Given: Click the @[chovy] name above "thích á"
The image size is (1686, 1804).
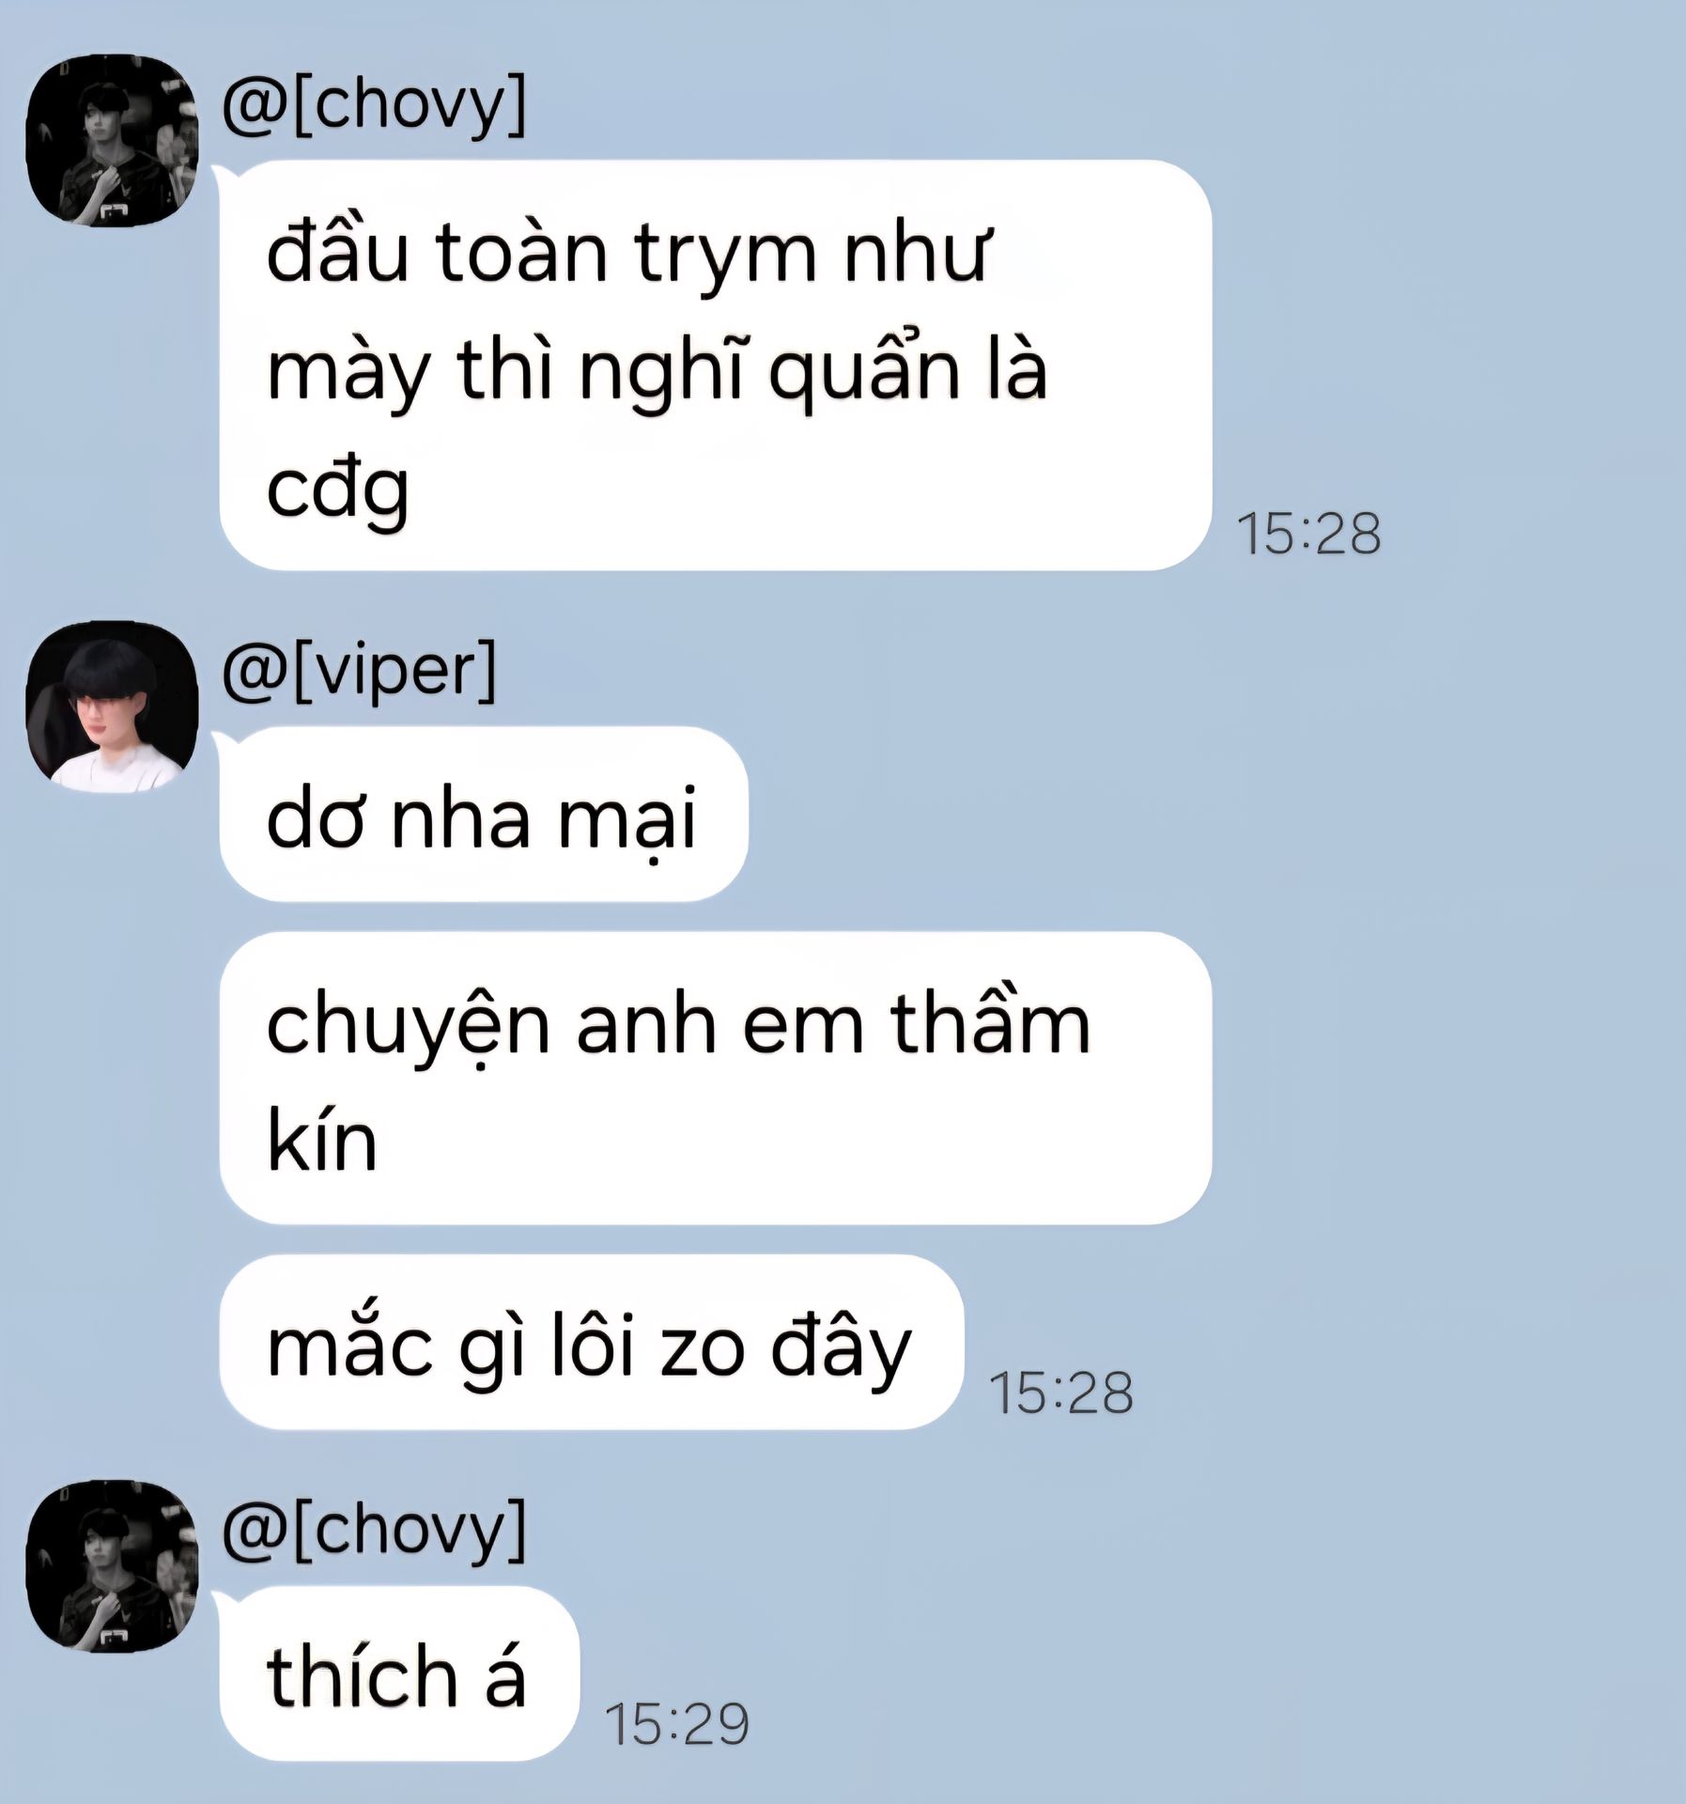Looking at the screenshot, I should (374, 1530).
